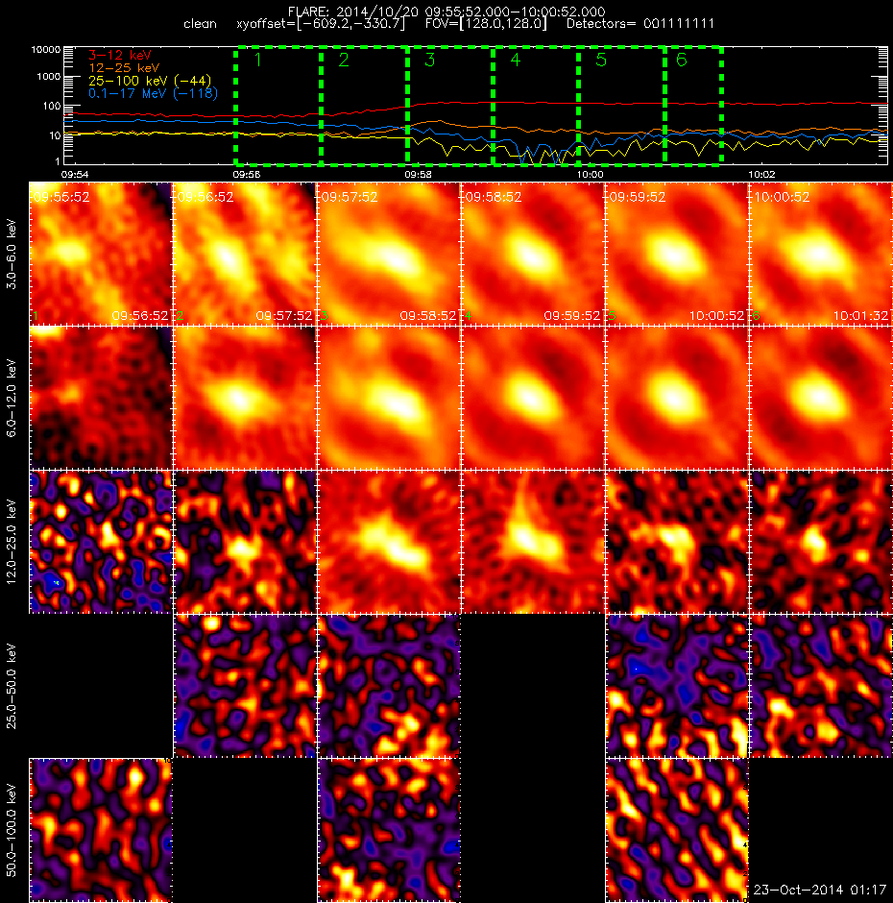
Task: Click the '10000' y-axis label
Action: click(x=46, y=50)
